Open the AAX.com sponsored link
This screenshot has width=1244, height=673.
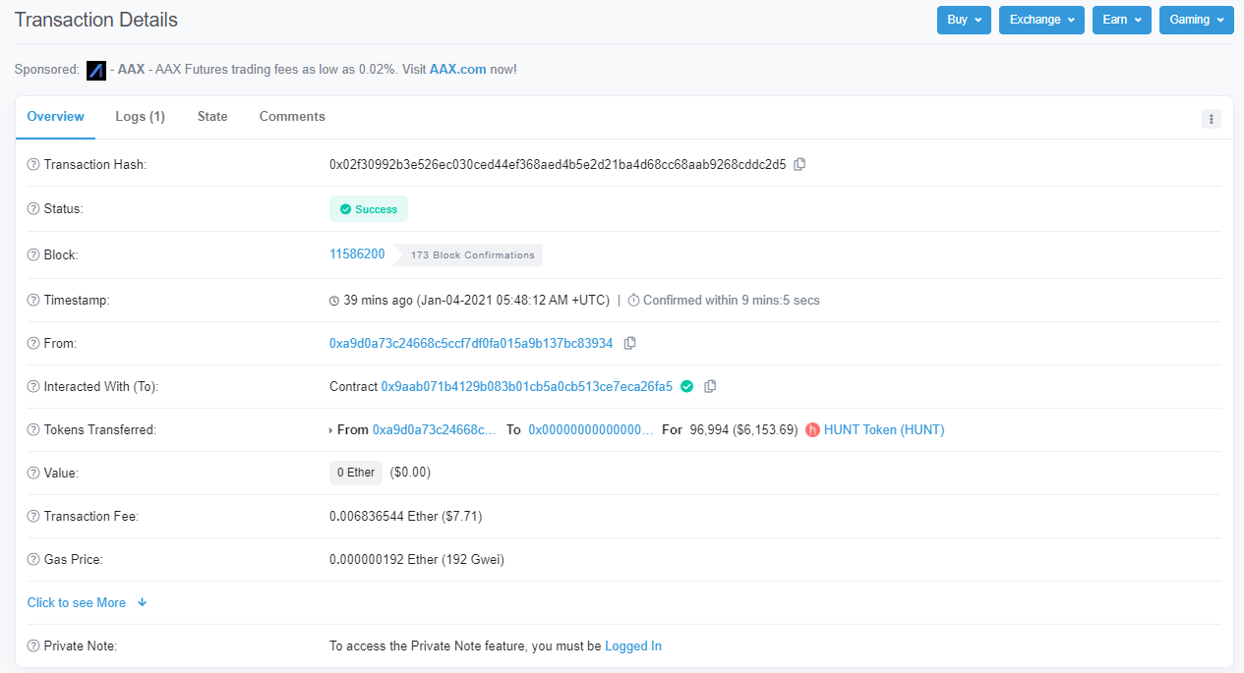458,69
